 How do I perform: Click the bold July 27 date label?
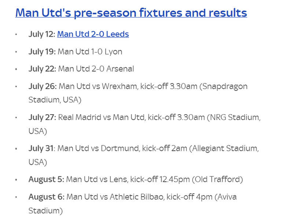tap(42, 118)
